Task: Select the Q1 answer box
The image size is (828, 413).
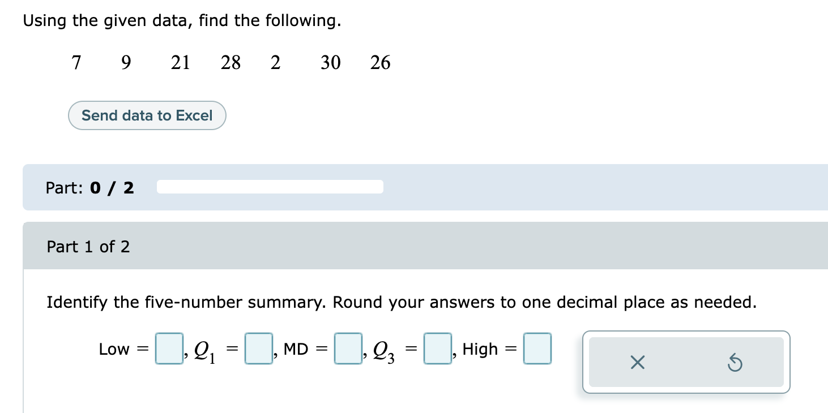Action: [x=259, y=349]
